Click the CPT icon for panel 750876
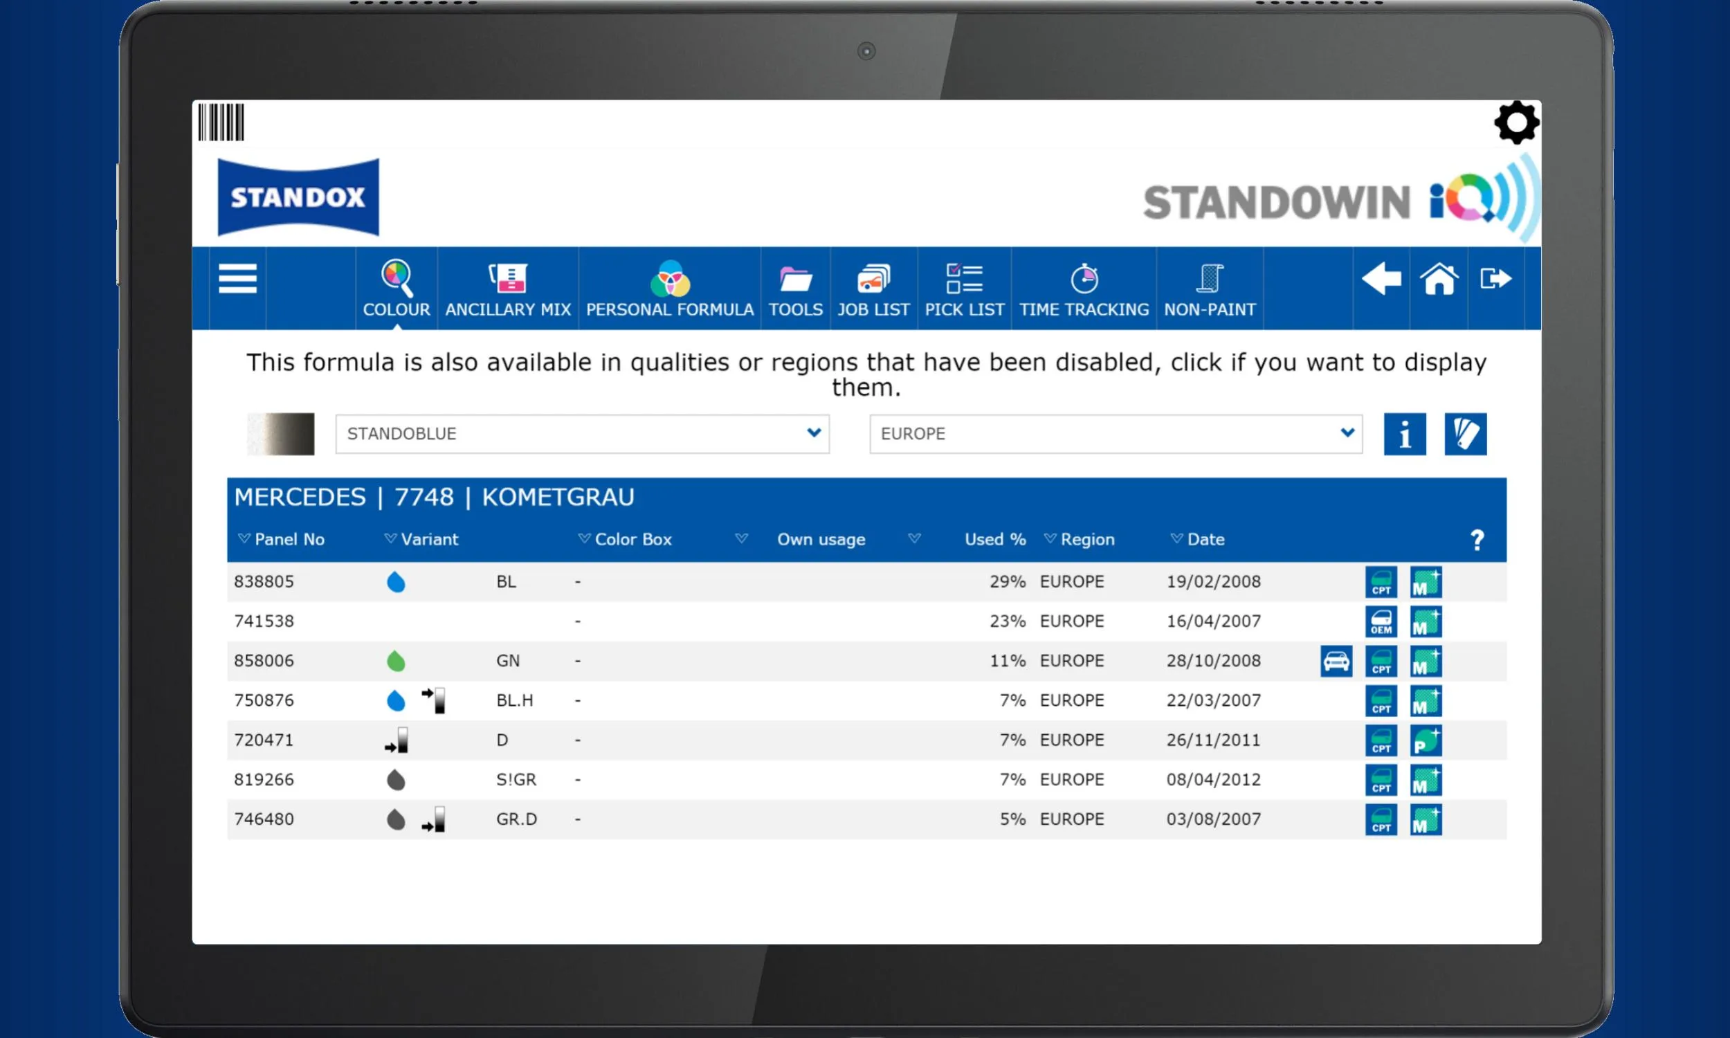The width and height of the screenshot is (1730, 1038). (1381, 701)
